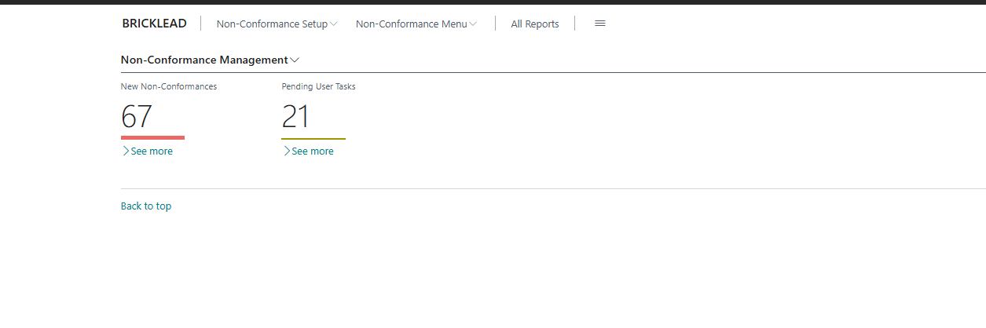Collapse section using Non-Conformance Management chevron

[x=295, y=60]
